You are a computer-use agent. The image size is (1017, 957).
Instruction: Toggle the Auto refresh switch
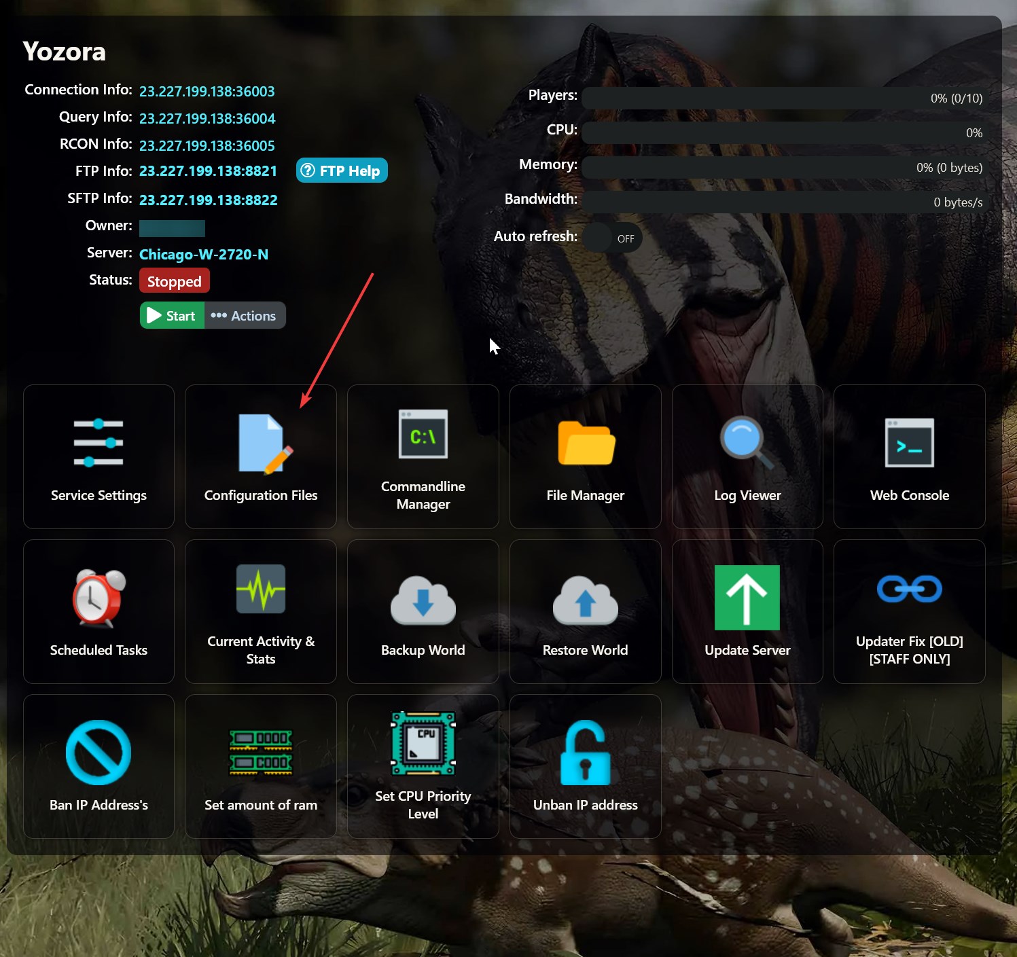tap(612, 238)
